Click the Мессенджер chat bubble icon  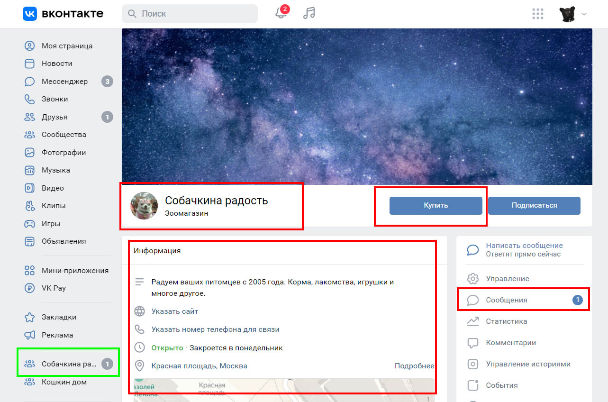(30, 82)
